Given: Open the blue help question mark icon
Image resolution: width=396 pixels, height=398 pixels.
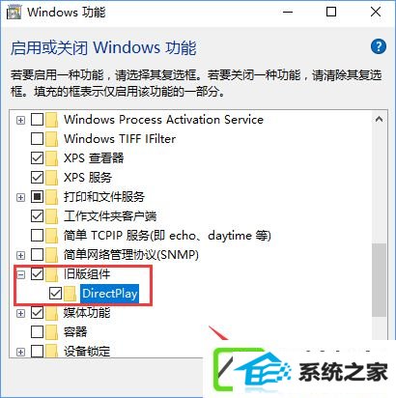Looking at the screenshot, I should [379, 47].
